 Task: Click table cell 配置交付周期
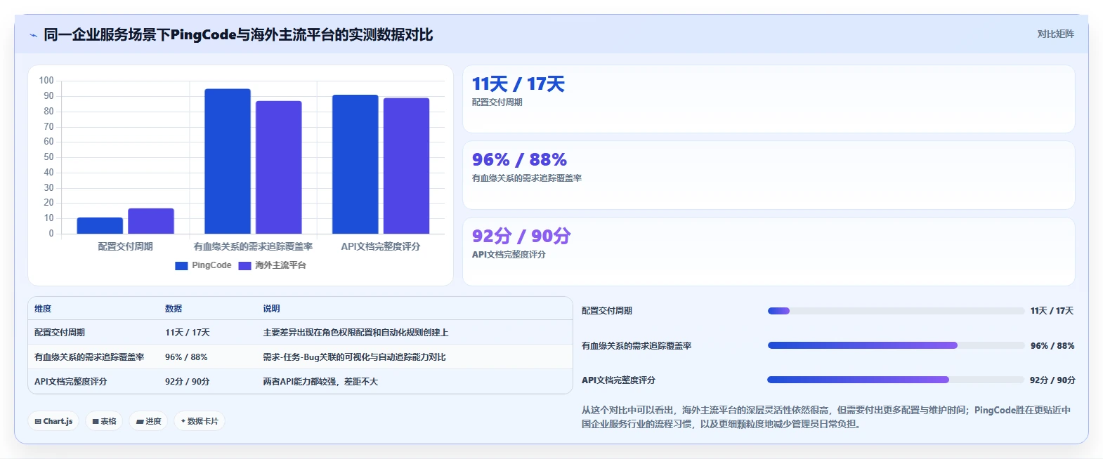pos(60,333)
